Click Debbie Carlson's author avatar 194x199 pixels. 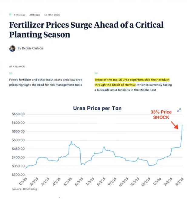tap(12, 48)
